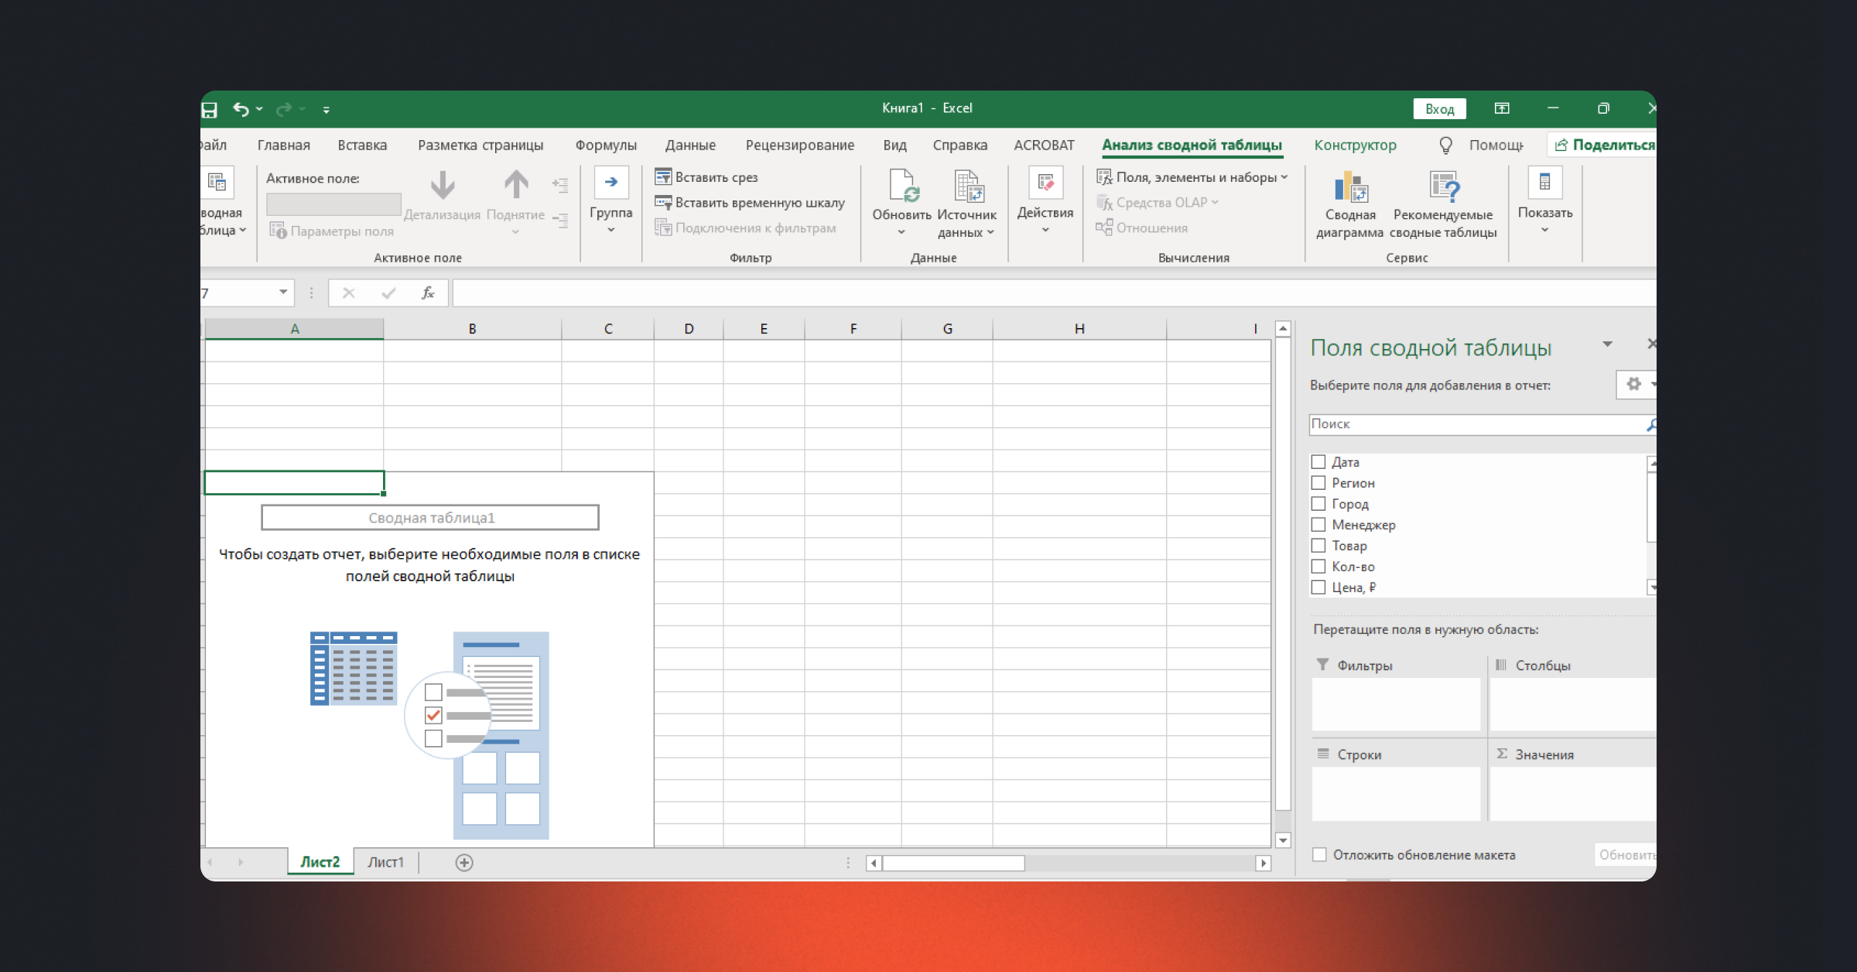This screenshot has width=1857, height=972.
Task: Click the undo arrow icon
Action: (x=241, y=109)
